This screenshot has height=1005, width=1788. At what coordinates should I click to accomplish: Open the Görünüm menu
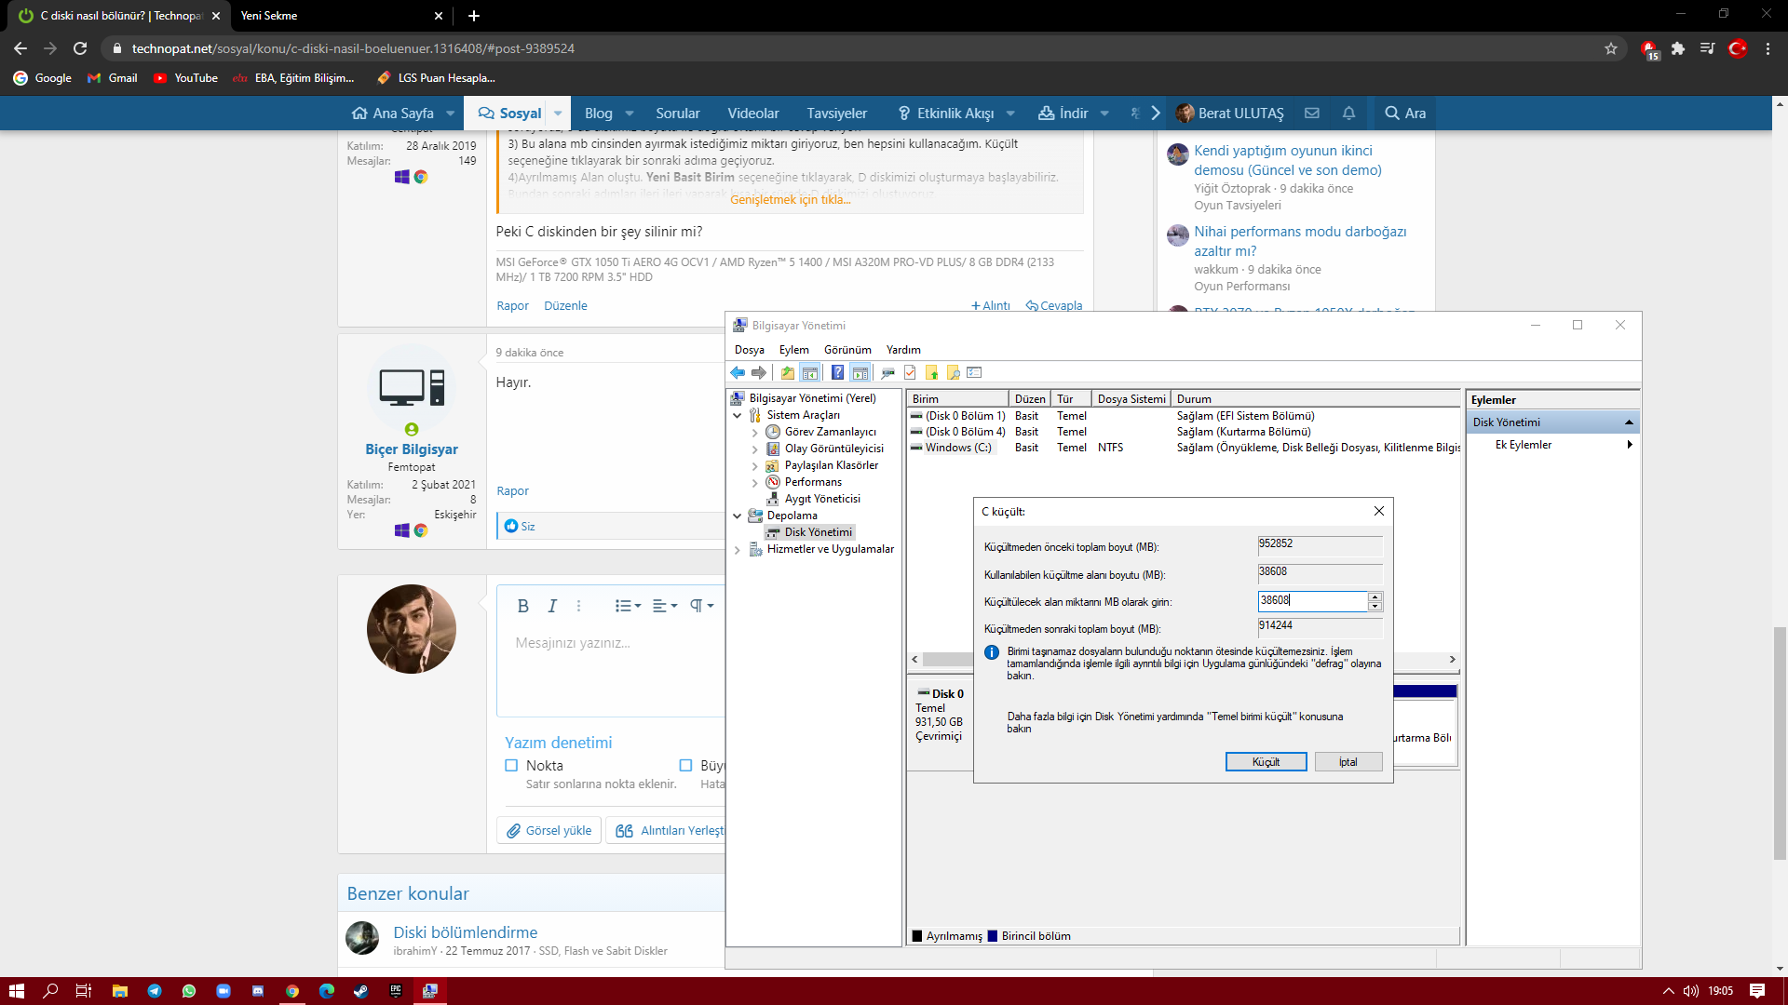point(847,350)
